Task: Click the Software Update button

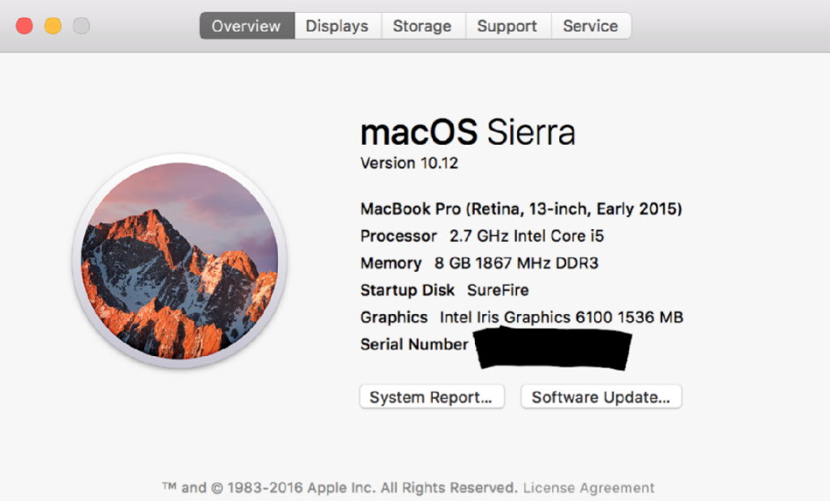Action: coord(601,397)
